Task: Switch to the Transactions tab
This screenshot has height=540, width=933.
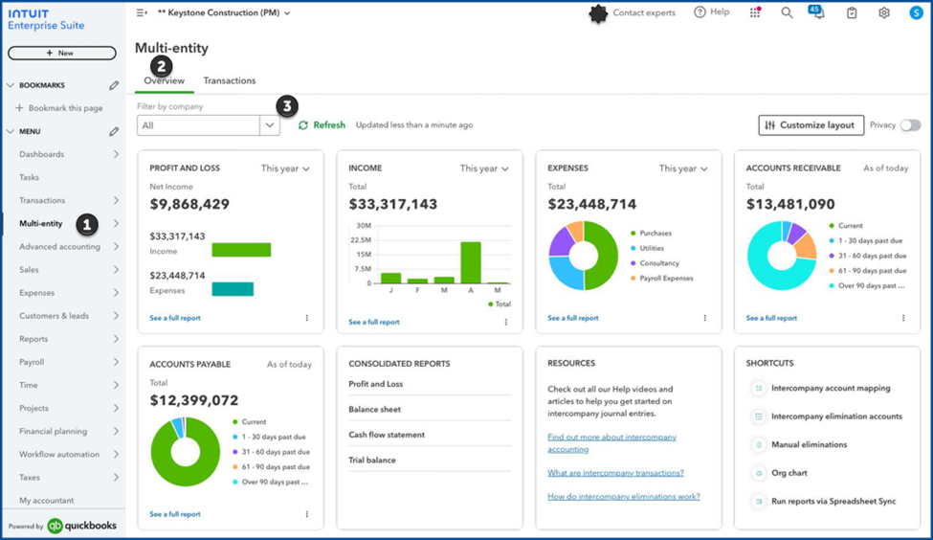Action: [x=230, y=81]
